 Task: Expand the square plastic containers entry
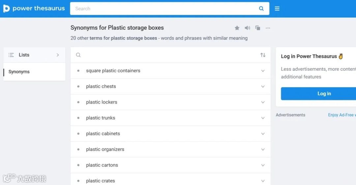pos(263,71)
